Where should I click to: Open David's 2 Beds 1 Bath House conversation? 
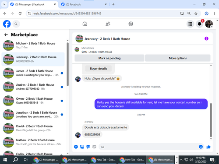(x=33, y=128)
